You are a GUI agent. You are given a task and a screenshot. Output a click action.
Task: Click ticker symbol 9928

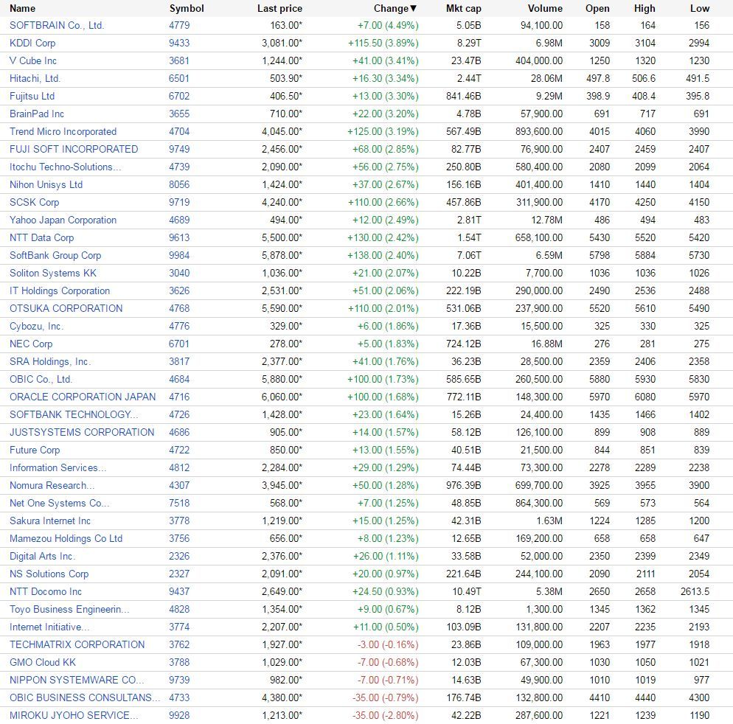pyautogui.click(x=179, y=716)
